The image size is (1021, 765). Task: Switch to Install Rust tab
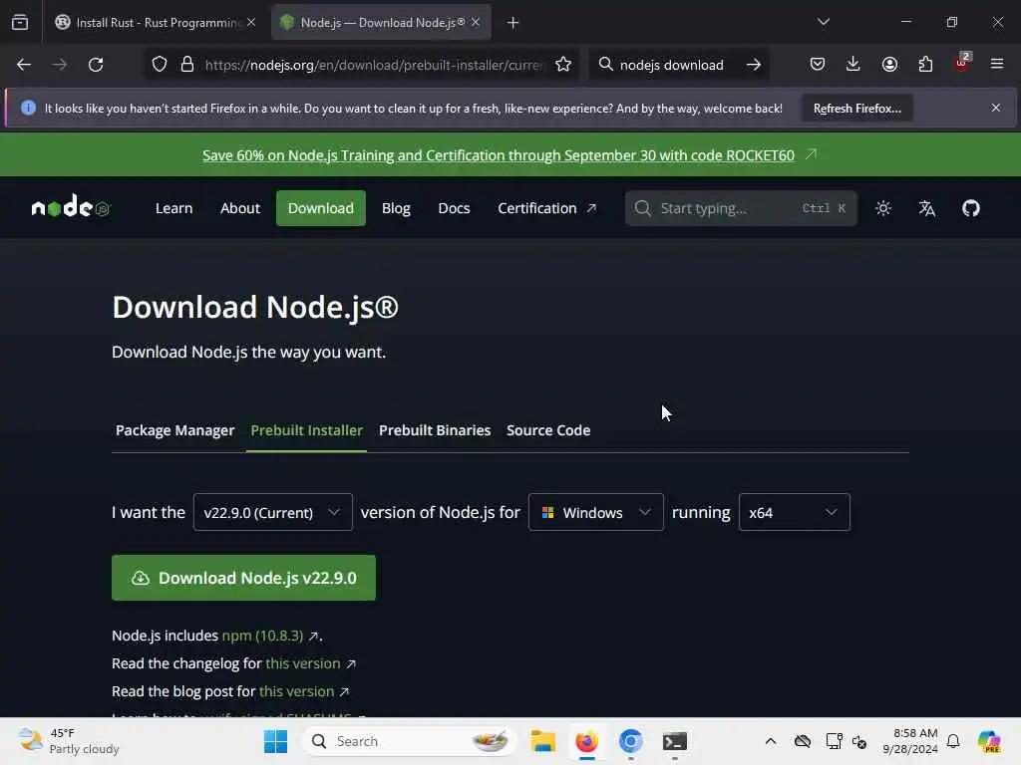point(156,23)
